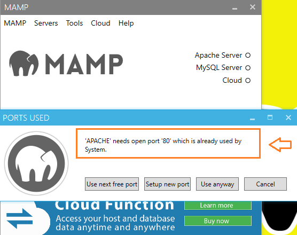Click the round elephant icon in dialog
Image resolution: width=297 pixels, height=235 pixels.
click(x=36, y=163)
